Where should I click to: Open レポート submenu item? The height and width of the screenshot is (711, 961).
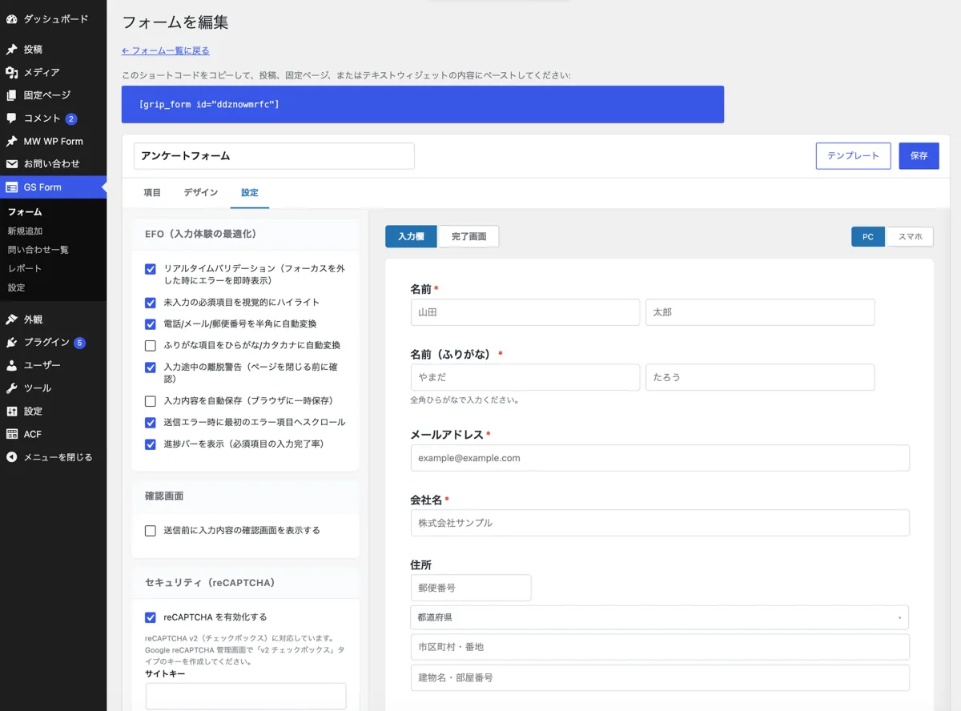(x=25, y=268)
